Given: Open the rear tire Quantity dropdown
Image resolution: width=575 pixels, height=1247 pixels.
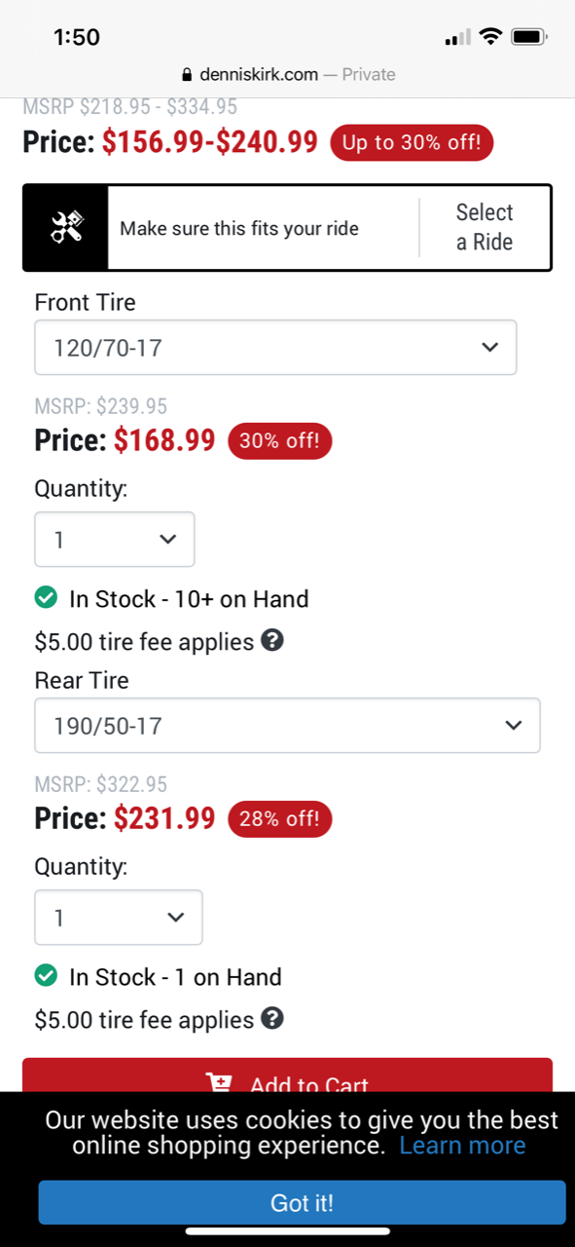Looking at the screenshot, I should 119,917.
